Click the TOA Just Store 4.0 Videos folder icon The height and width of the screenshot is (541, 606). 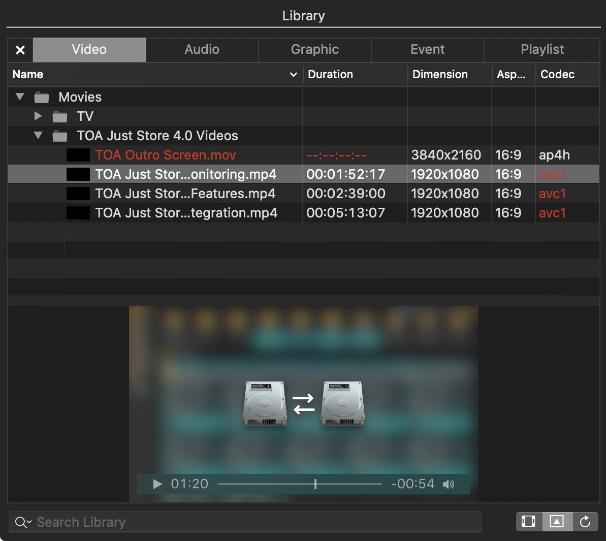pyautogui.click(x=59, y=136)
